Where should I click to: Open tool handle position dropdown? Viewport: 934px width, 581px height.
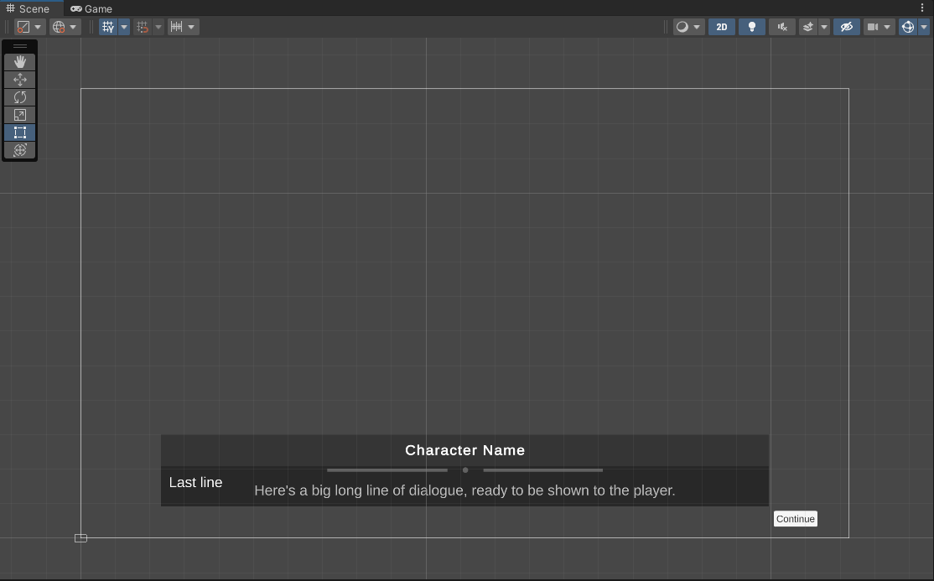coord(29,27)
